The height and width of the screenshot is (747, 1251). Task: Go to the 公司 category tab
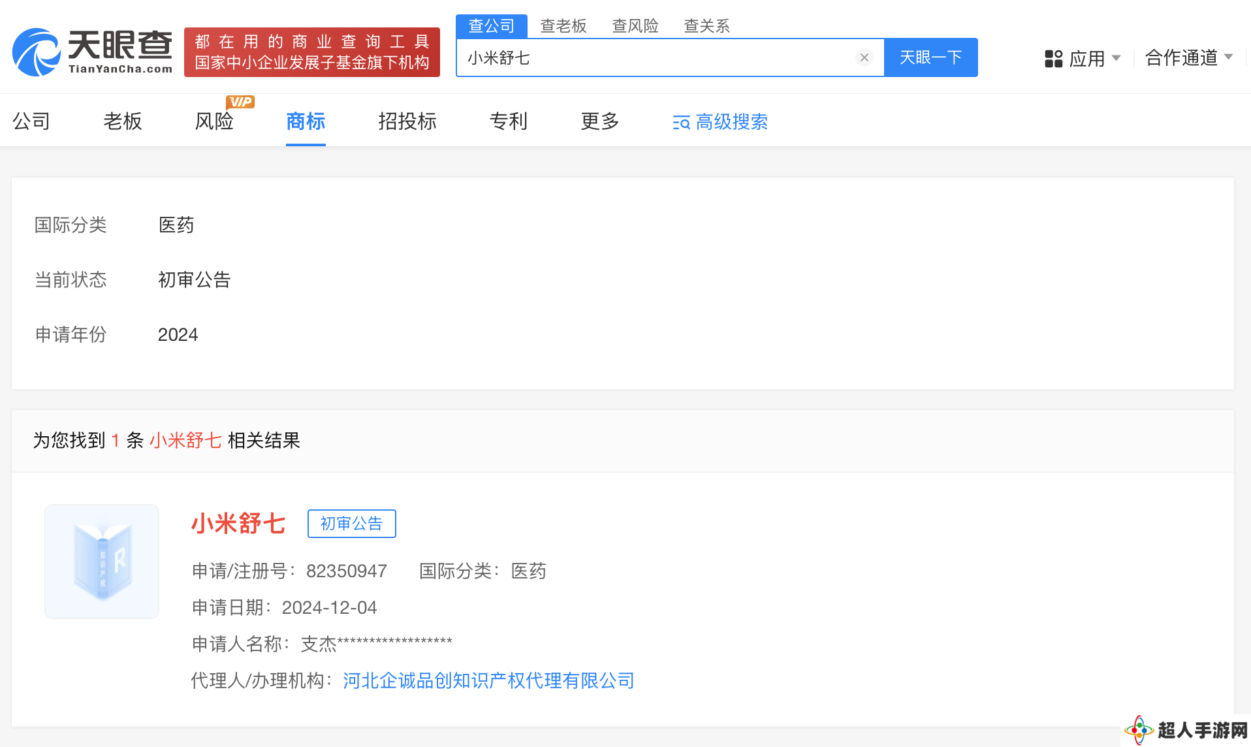(31, 121)
